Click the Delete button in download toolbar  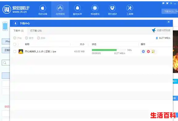click(x=41, y=38)
